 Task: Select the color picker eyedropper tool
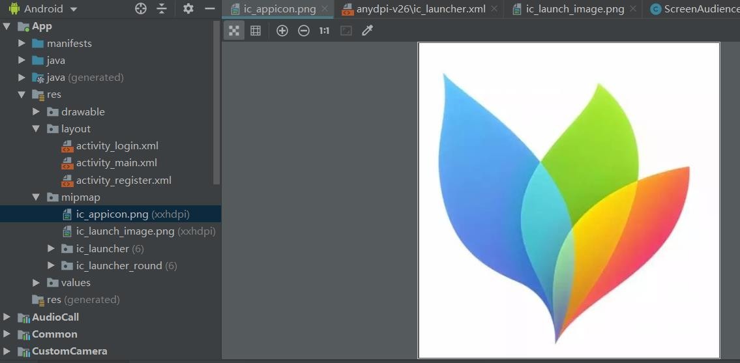(367, 31)
